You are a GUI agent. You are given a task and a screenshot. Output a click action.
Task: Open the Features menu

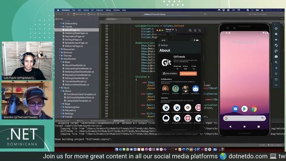pos(100,10)
